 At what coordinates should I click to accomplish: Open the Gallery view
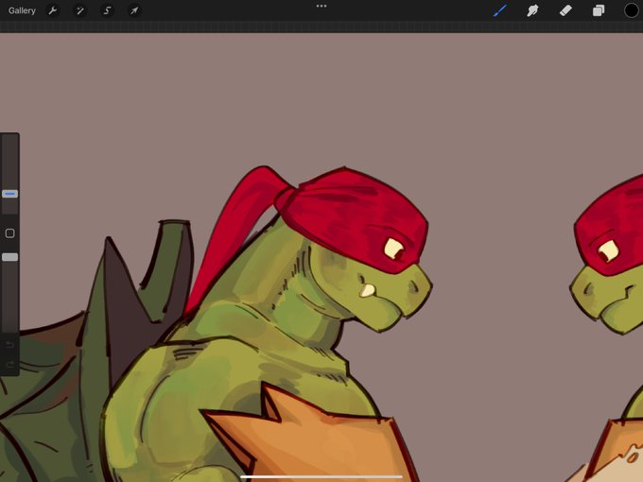pos(22,10)
